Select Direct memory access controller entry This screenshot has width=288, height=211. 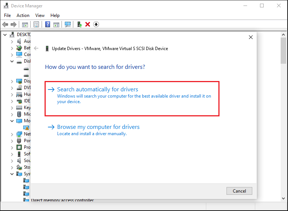[62, 200]
